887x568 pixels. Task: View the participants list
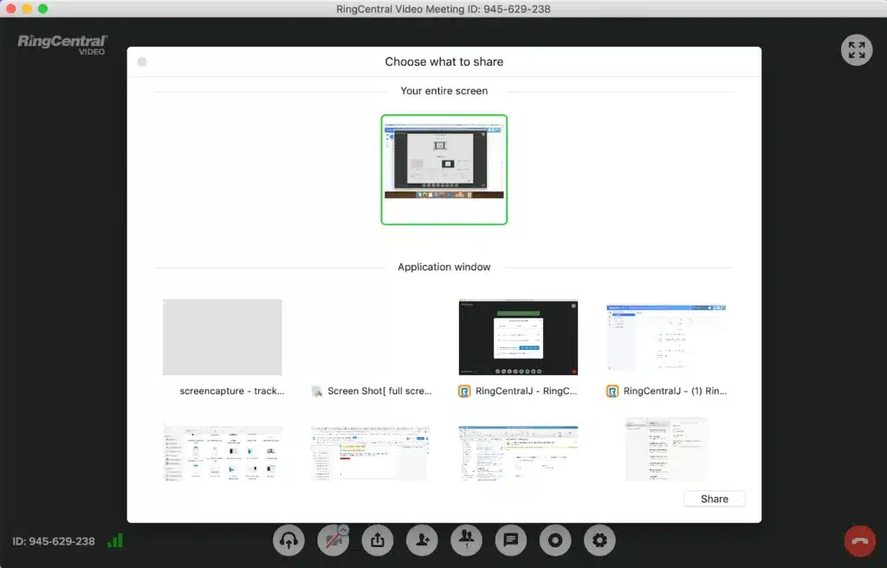[466, 540]
